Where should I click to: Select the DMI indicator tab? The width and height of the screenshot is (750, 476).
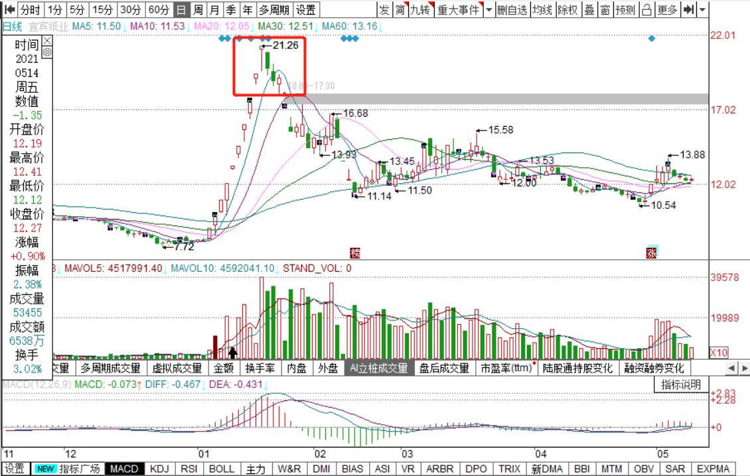point(321,468)
